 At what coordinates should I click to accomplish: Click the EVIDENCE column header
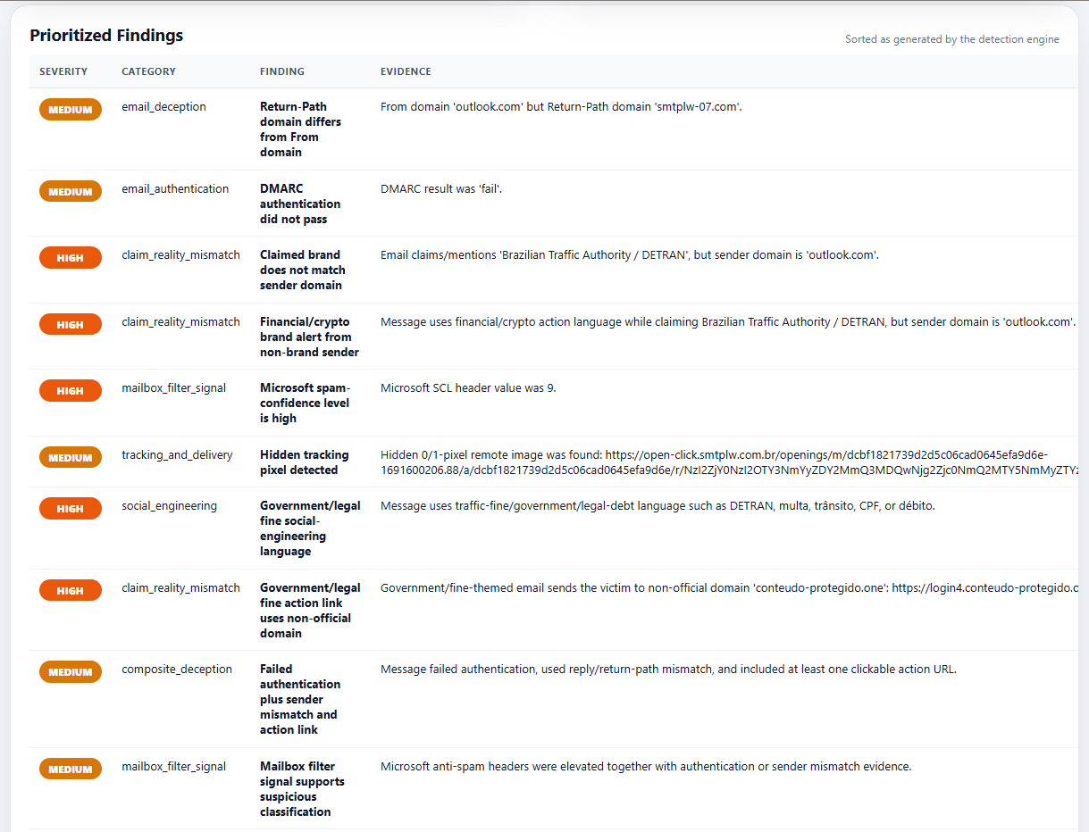tap(406, 71)
